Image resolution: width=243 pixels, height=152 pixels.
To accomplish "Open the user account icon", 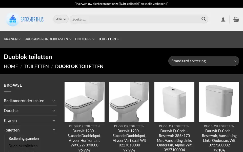I will pyautogui.click(x=223, y=20).
